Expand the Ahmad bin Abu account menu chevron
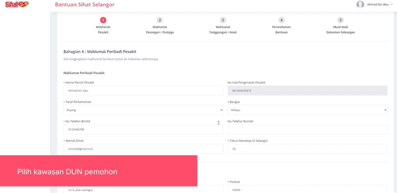 391,4
